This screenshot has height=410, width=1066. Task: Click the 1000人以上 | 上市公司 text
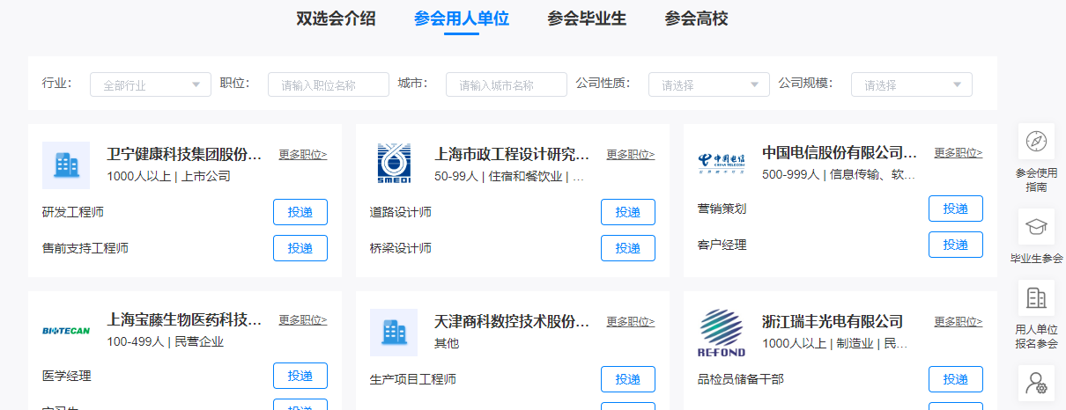(x=168, y=176)
